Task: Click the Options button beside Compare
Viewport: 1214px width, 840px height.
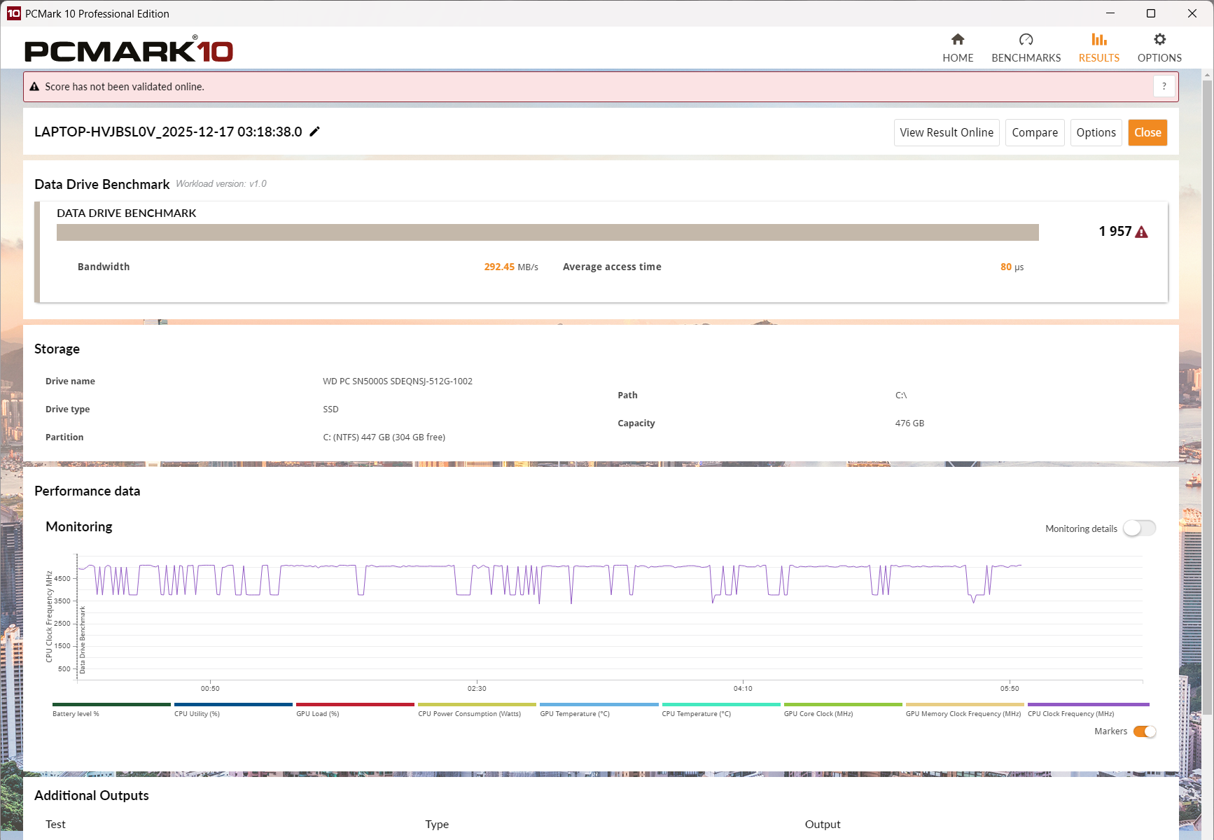Action: [1096, 132]
